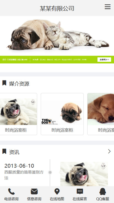Click bookmark icon beside 媒介资源

pos(4,83)
